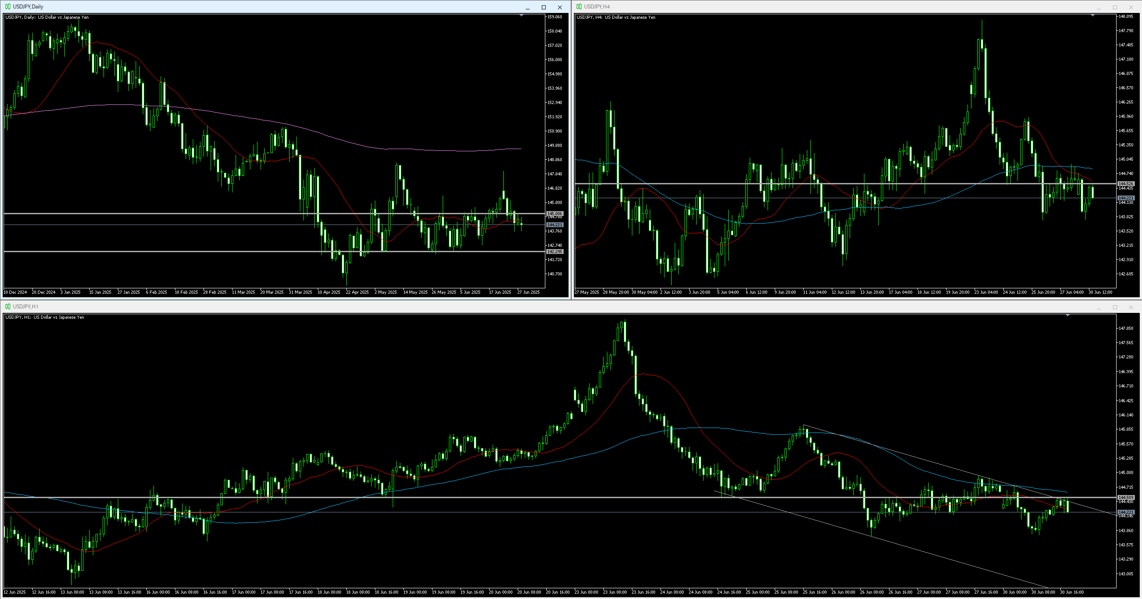
Task: Click the USDJPY,H1 chart window icon
Action: click(8, 307)
